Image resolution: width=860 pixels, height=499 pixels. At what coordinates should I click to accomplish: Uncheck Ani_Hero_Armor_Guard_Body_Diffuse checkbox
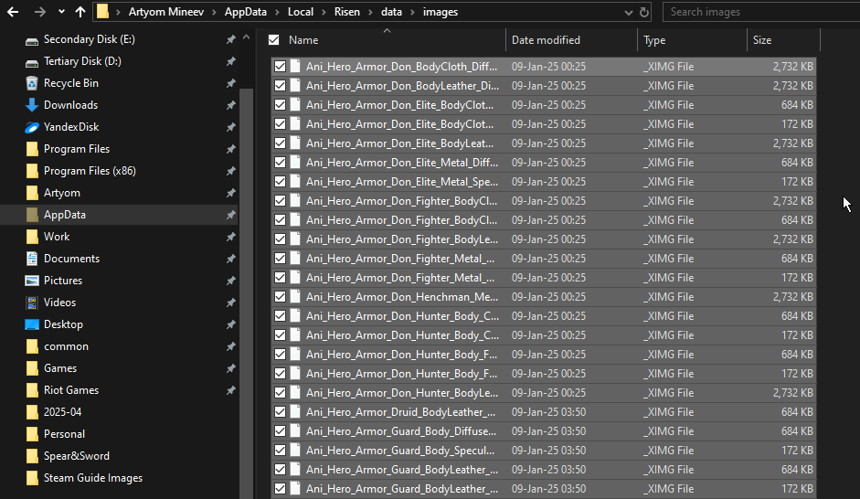point(281,431)
